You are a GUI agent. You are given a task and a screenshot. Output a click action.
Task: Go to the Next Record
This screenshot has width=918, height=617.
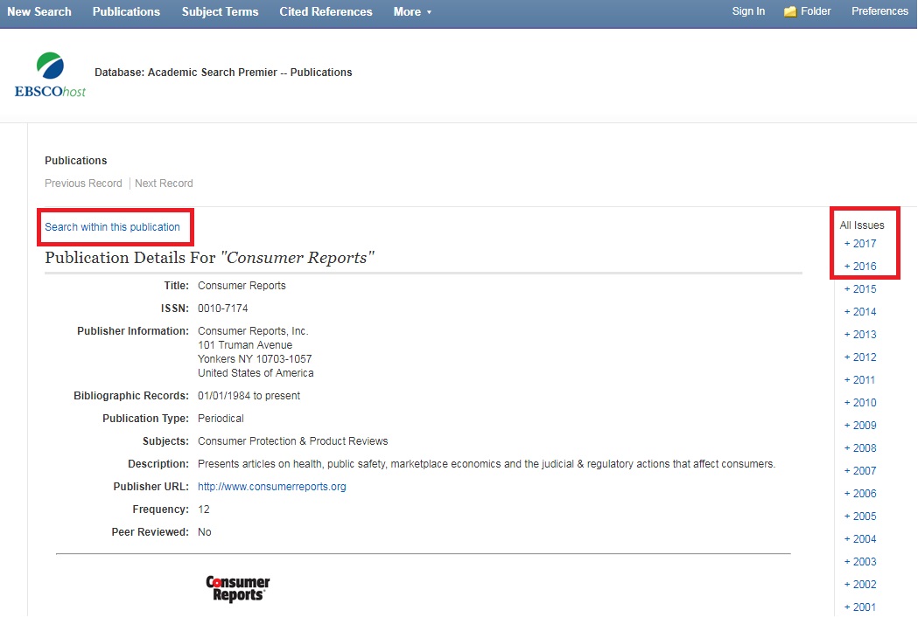point(164,184)
